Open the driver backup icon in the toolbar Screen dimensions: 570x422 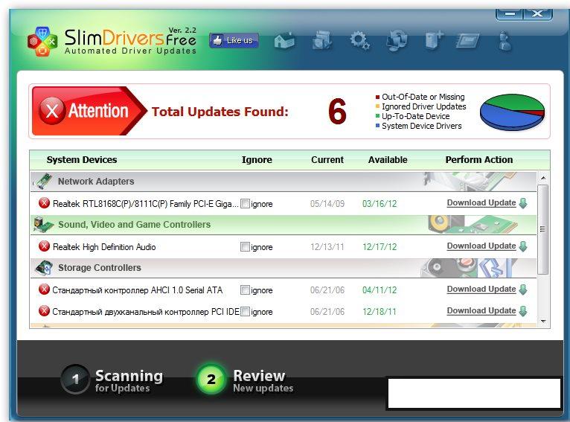click(x=322, y=40)
